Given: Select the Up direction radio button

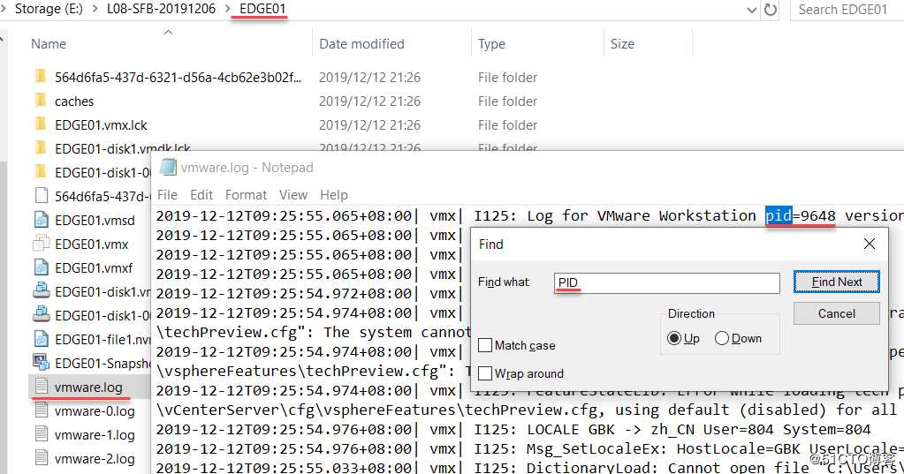Looking at the screenshot, I should click(674, 338).
